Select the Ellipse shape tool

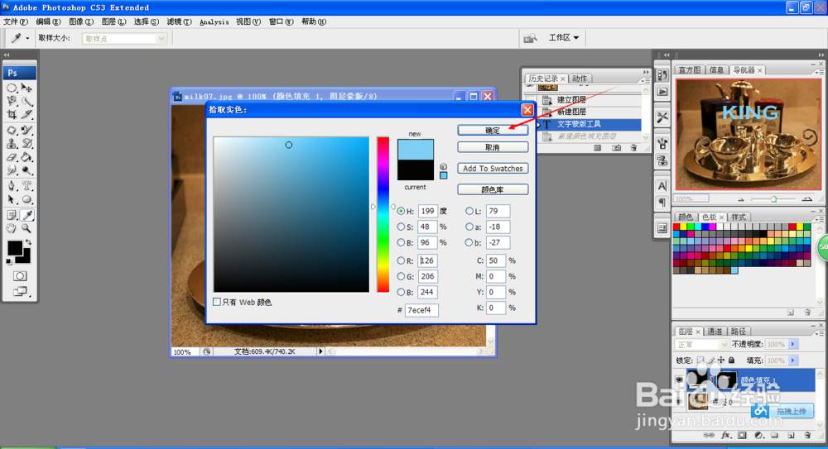[x=26, y=199]
